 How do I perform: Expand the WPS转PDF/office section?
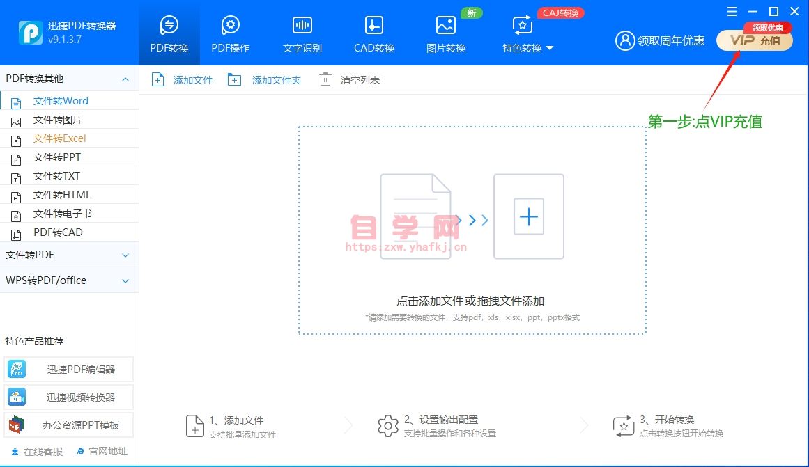tap(125, 281)
